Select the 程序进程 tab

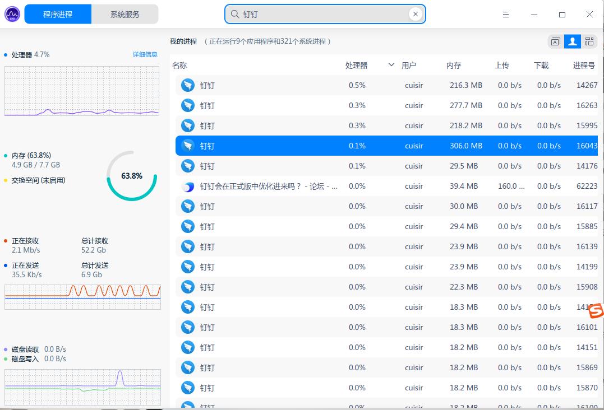click(58, 14)
